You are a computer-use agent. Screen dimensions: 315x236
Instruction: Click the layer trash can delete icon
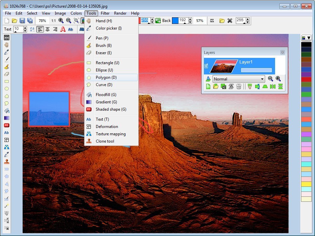coord(238,87)
